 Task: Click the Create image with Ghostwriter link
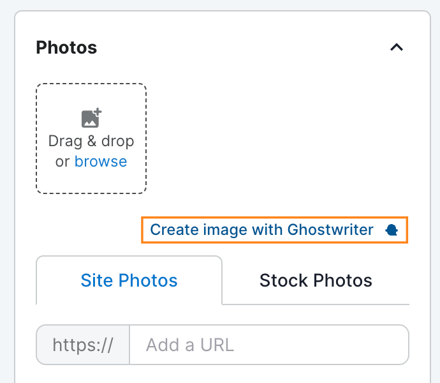pos(261,230)
